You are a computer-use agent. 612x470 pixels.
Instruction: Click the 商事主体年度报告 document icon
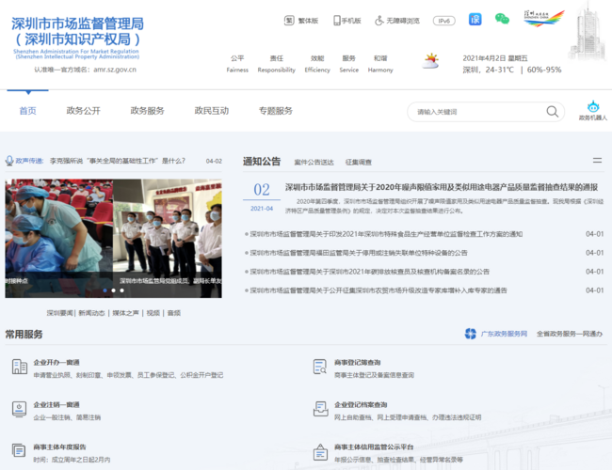point(19,450)
